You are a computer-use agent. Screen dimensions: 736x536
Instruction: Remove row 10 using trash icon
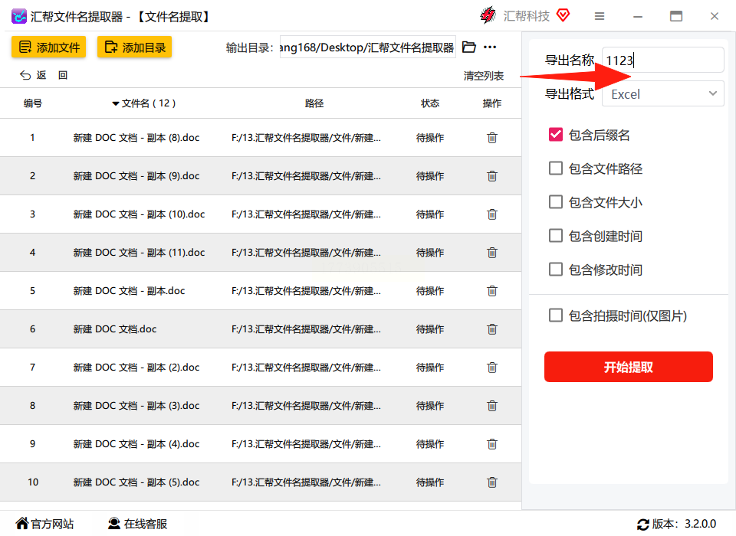click(x=492, y=482)
